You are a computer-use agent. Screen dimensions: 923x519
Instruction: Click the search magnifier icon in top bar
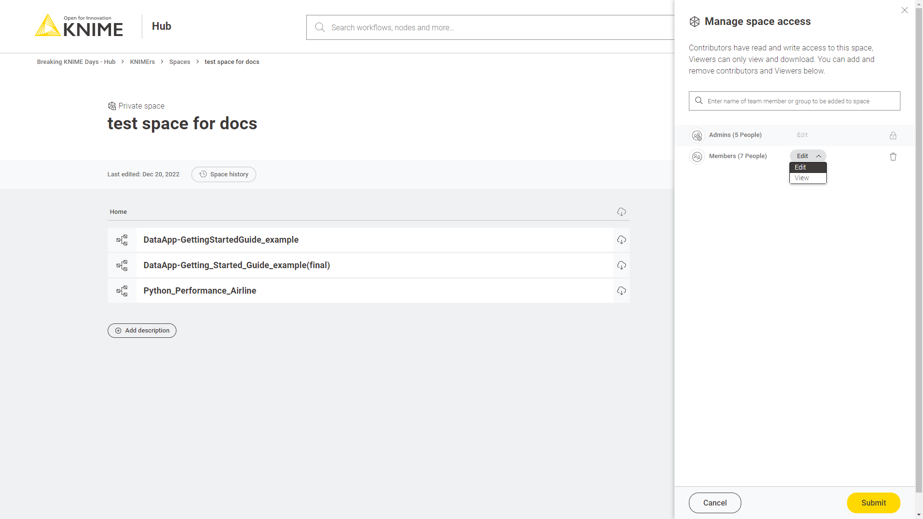320,27
